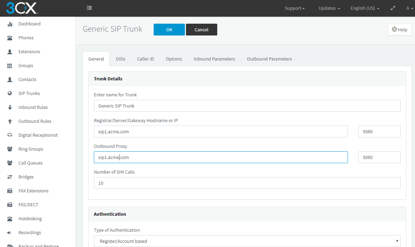Click the Bridges arrows icon
The image size is (415, 247).
[10, 177]
